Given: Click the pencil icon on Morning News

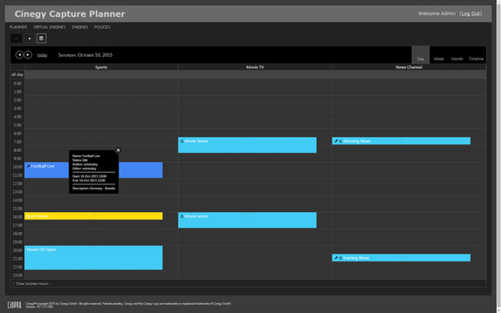Looking at the screenshot, I should click(336, 141).
